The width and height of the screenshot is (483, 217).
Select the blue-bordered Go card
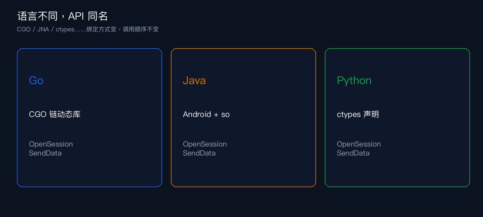click(x=89, y=118)
